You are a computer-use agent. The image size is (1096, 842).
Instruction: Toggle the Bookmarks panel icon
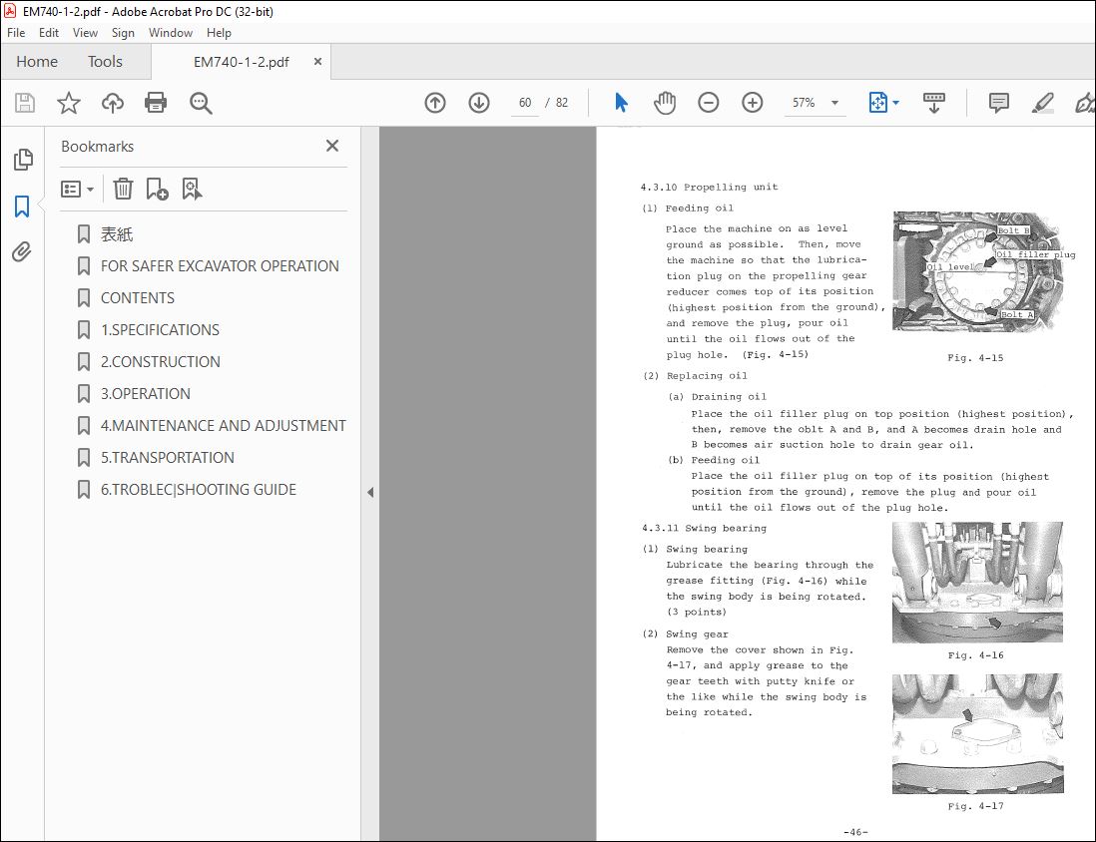(x=22, y=207)
